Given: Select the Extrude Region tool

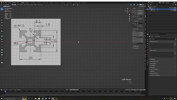Looking at the screenshot, I should [2, 37].
